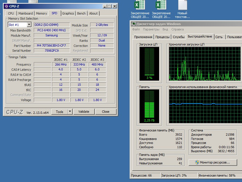Open the CPU tab in CPU-Z

pos(11,14)
